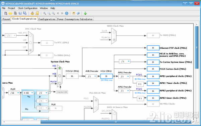201x126 pixels.
Task: Open the Project menu
Action: pyautogui.click(x=11, y=8)
